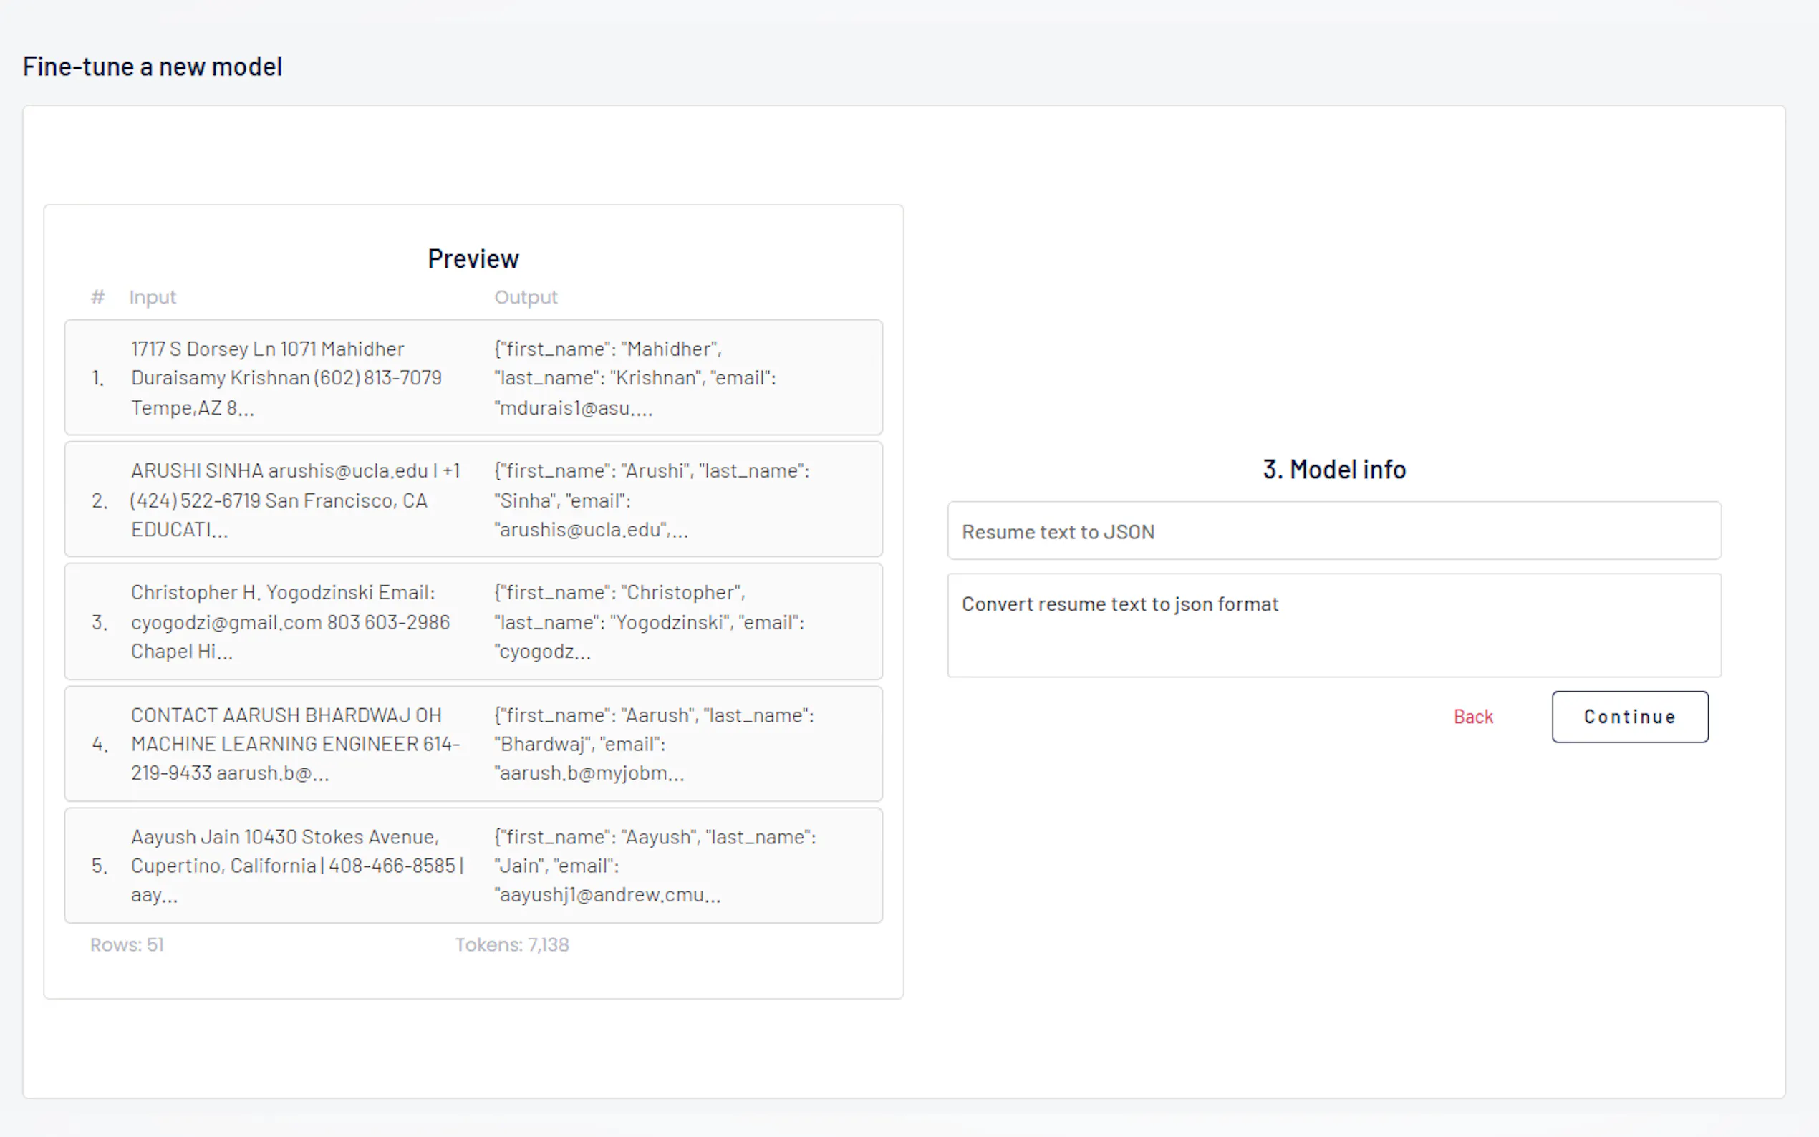Screen dimensions: 1819x1137
Task: Select preview row 1 Mahidher Krishnan
Action: pos(473,377)
